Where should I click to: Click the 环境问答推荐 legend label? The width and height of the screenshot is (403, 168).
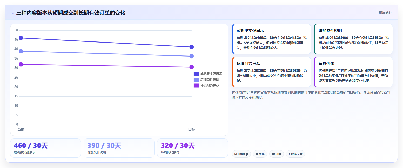click(210, 85)
